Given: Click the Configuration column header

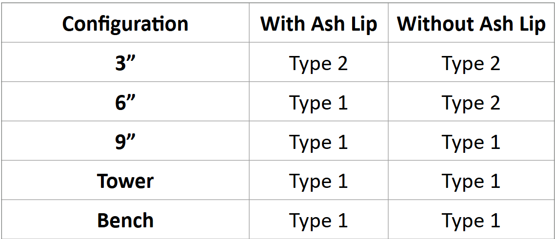Looking at the screenshot, I should 125,24.
